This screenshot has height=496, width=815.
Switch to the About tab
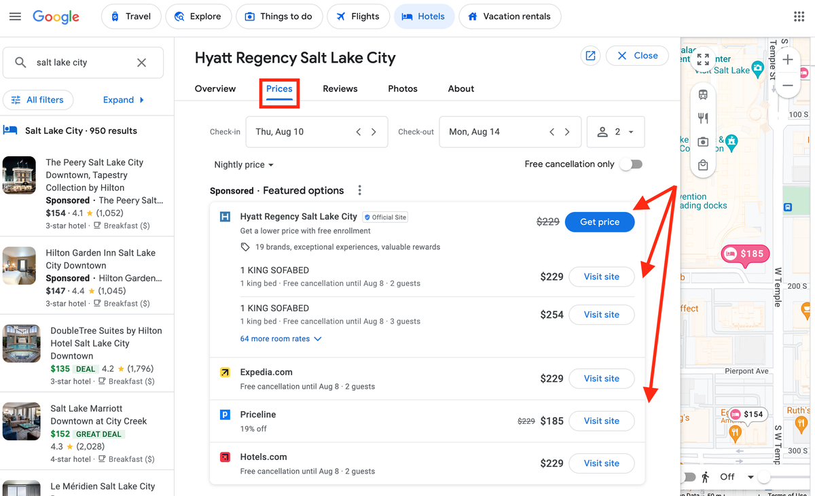pyautogui.click(x=461, y=89)
